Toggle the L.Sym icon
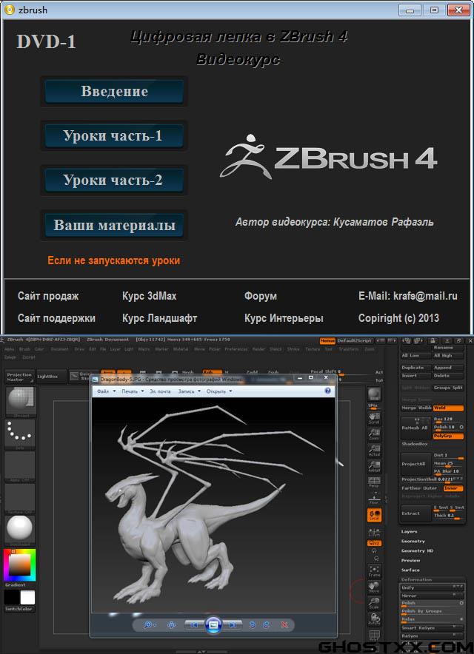Viewport: 474px width, 654px height. click(x=374, y=532)
